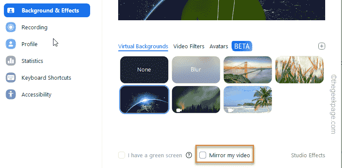Add a new background with plus icon
This screenshot has height=168, width=342.
pos(322,46)
